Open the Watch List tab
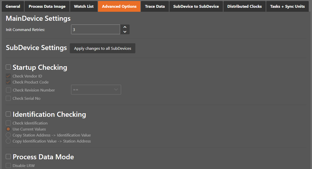The height and width of the screenshot is (169, 312). pos(84,6)
